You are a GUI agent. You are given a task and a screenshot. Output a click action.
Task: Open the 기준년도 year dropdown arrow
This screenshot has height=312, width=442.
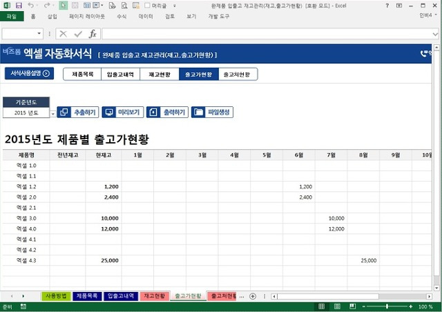tap(53, 114)
